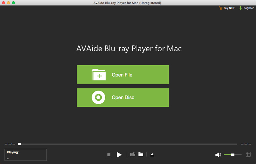256x164 pixels.
Task: Click the Open File button
Action: pos(123,74)
